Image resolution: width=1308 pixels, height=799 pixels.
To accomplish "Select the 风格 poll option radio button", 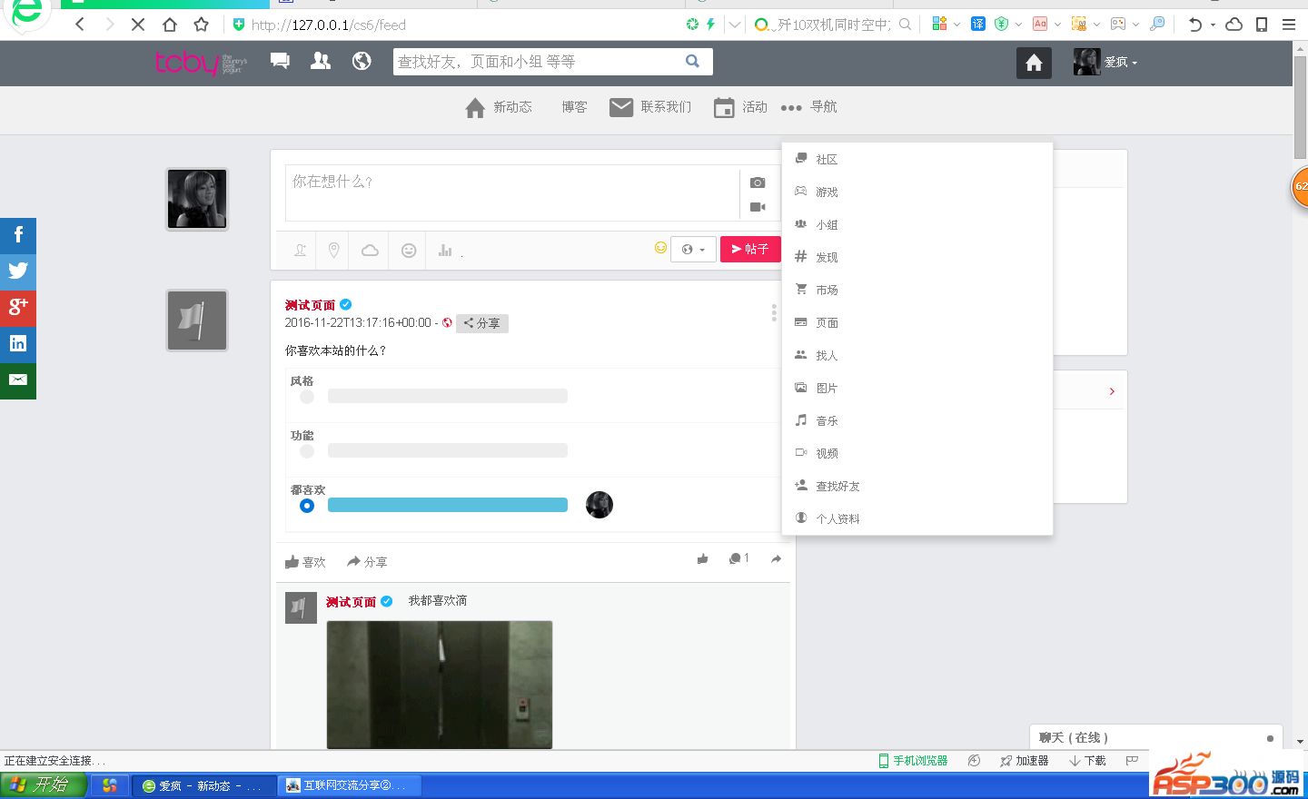I will coord(307,397).
